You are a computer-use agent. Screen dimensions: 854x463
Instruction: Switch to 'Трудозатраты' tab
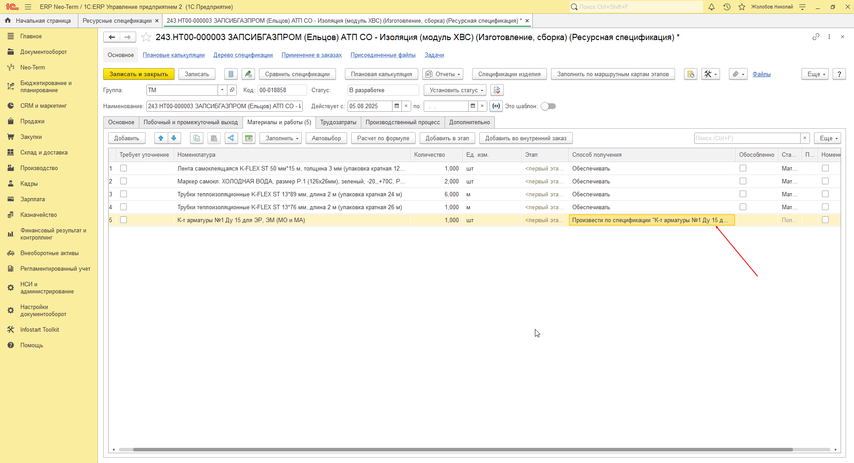[x=338, y=122]
